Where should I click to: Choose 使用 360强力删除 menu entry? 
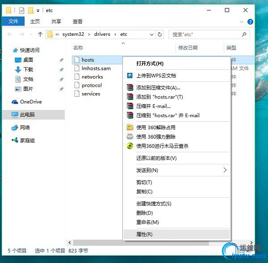coord(176,137)
